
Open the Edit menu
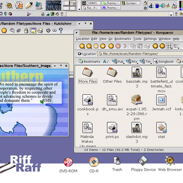pyautogui.click(x=94, y=39)
